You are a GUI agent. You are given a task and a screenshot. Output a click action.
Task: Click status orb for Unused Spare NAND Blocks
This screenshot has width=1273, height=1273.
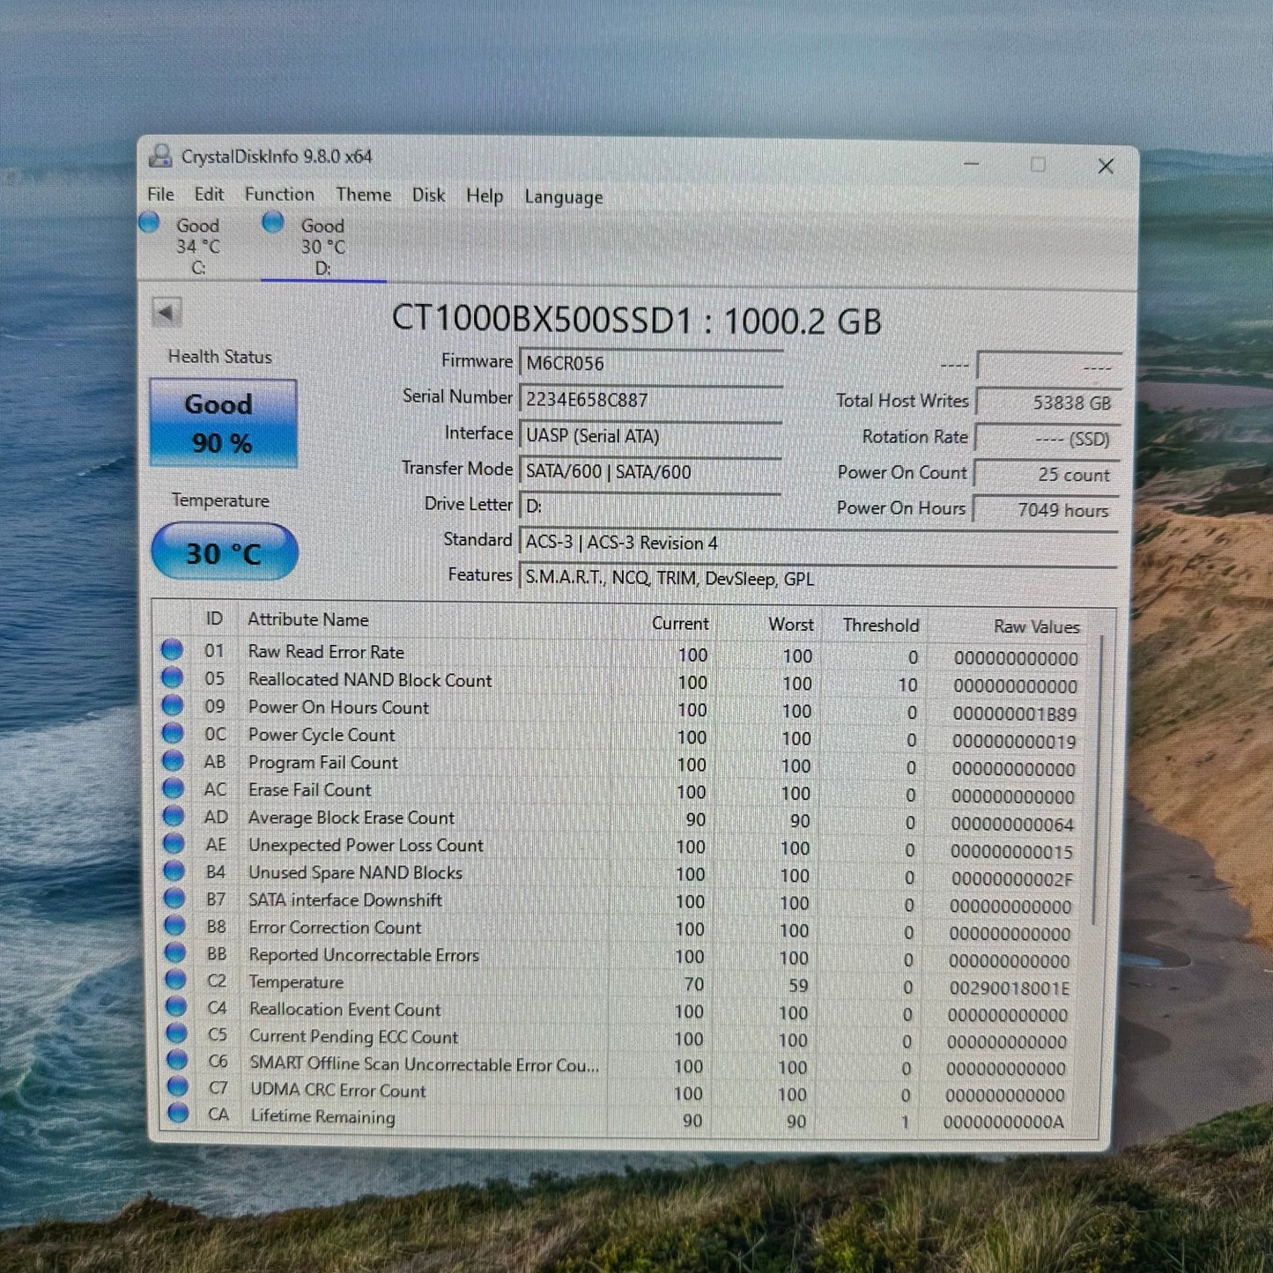[174, 870]
